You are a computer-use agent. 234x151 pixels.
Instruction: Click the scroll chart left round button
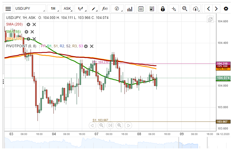[x=92, y=126]
